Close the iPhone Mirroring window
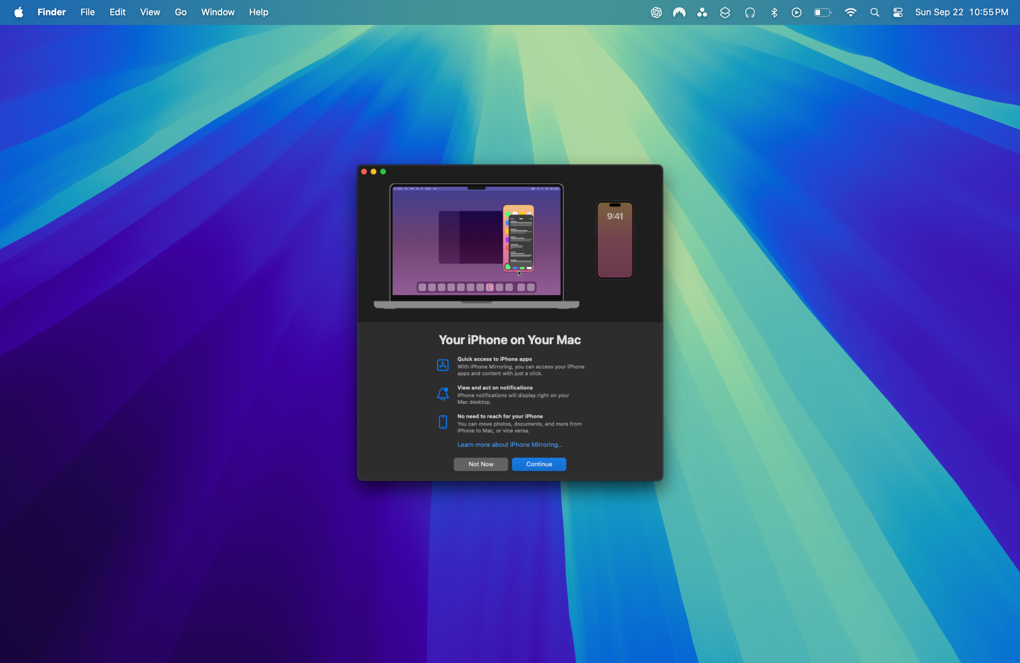Viewport: 1020px width, 663px height. point(364,172)
